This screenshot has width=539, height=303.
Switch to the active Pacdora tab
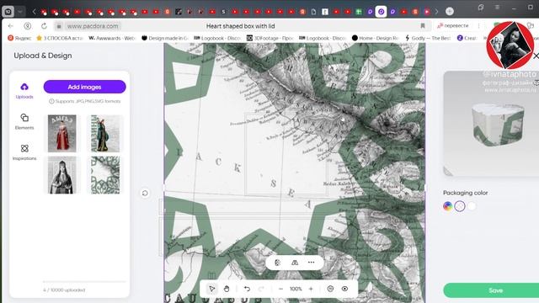pos(381,11)
